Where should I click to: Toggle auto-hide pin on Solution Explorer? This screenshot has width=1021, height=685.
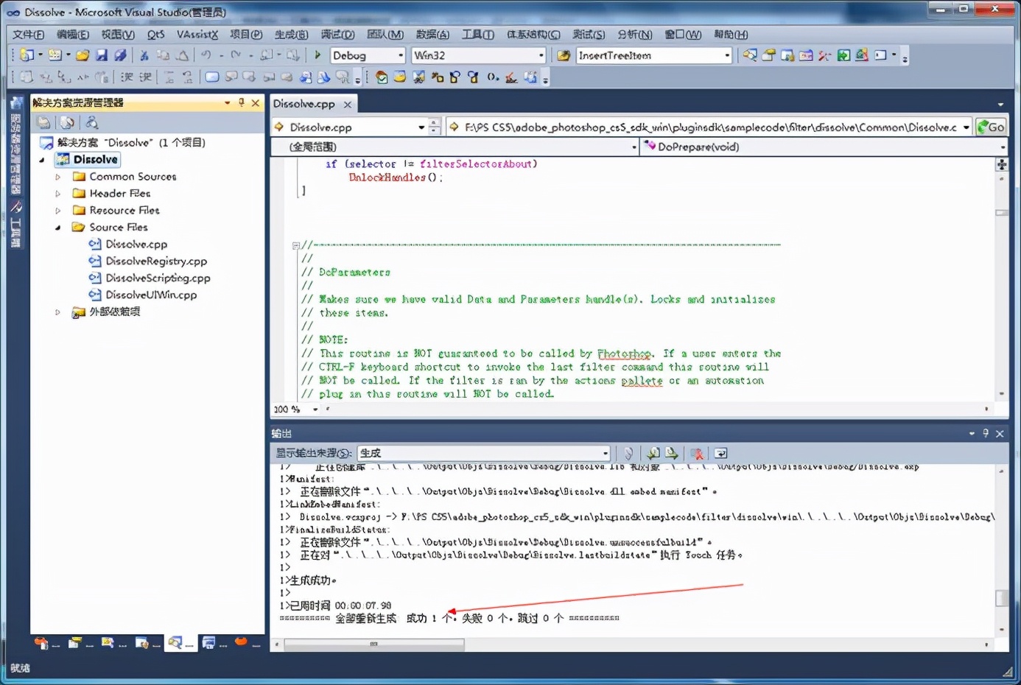[x=242, y=103]
